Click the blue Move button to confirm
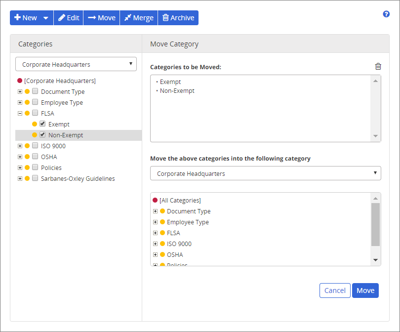 (365, 290)
